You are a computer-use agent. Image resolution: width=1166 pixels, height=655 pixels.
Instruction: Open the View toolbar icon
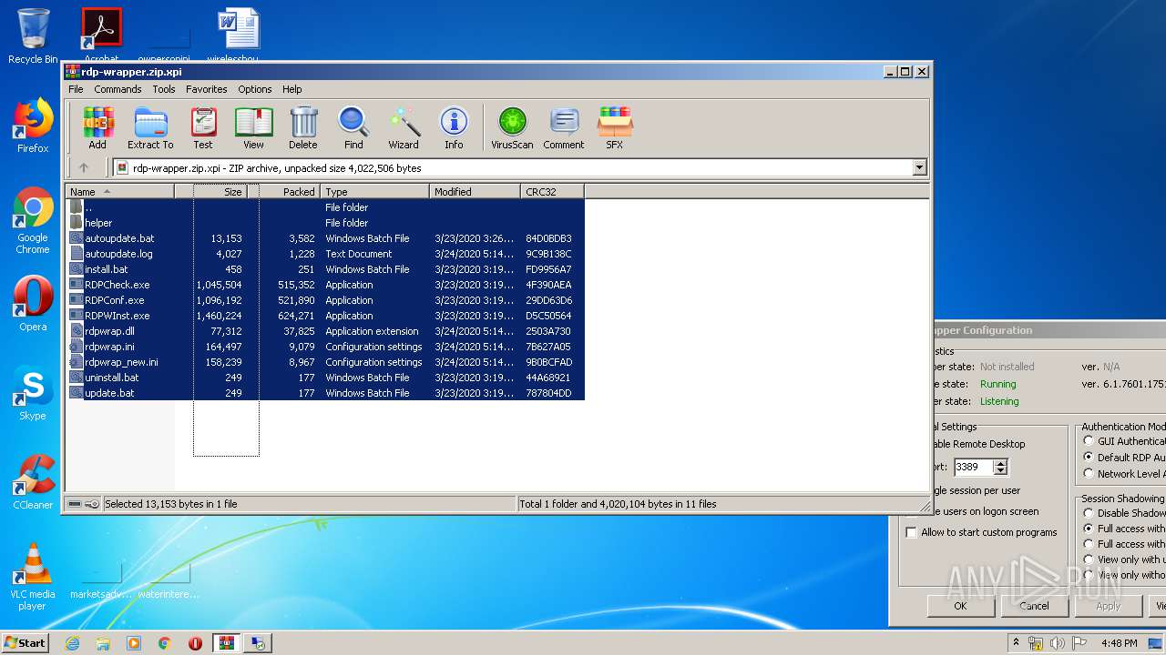pos(253,128)
